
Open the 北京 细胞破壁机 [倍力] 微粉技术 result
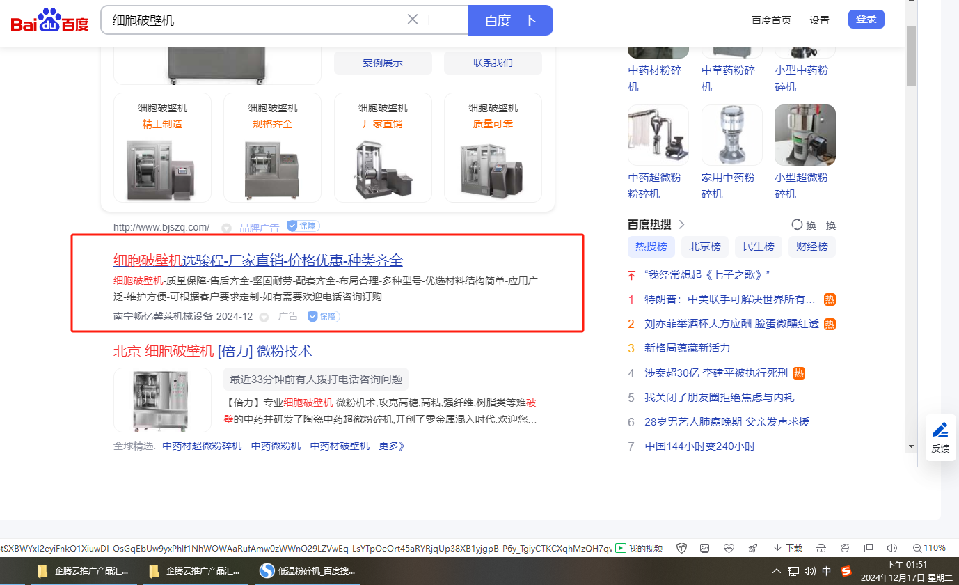(x=212, y=351)
